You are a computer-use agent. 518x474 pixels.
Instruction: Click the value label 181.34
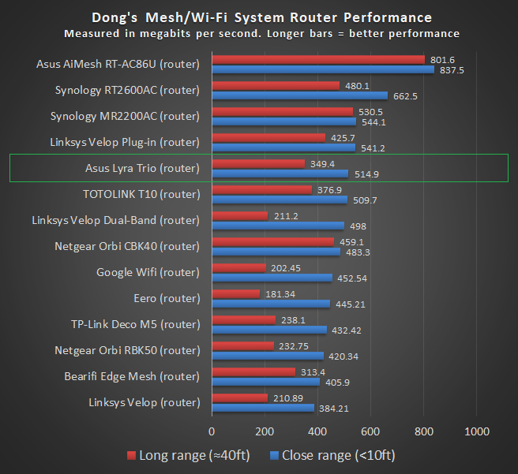click(x=280, y=294)
